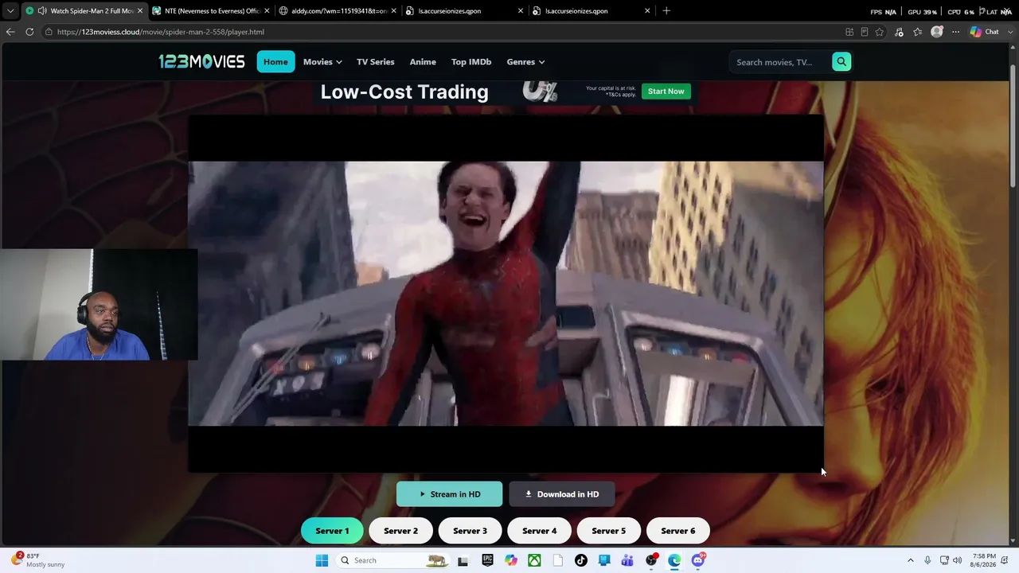Switch to Server 6
This screenshot has height=573, width=1019.
click(678, 531)
